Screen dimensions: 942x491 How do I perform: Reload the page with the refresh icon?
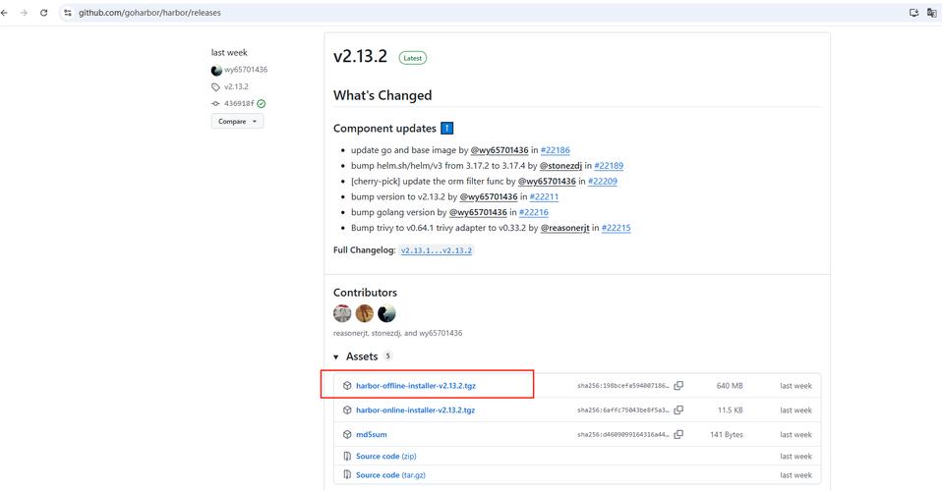44,13
